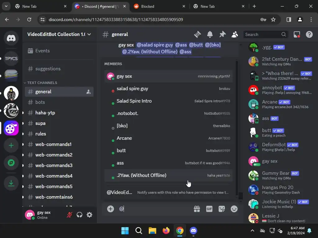Click the message text input field
318x238 pixels.
click(x=155, y=209)
